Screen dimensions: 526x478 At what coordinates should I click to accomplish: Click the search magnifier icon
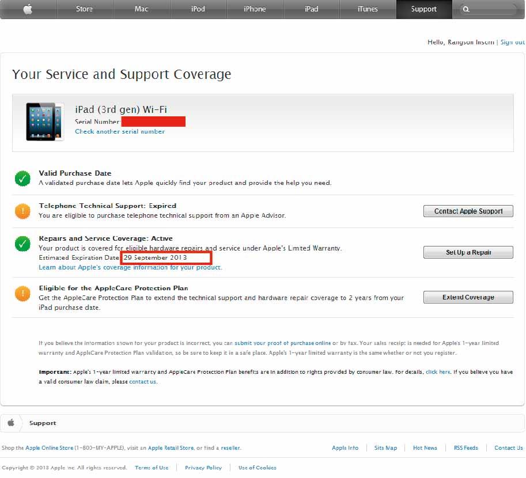pyautogui.click(x=466, y=9)
